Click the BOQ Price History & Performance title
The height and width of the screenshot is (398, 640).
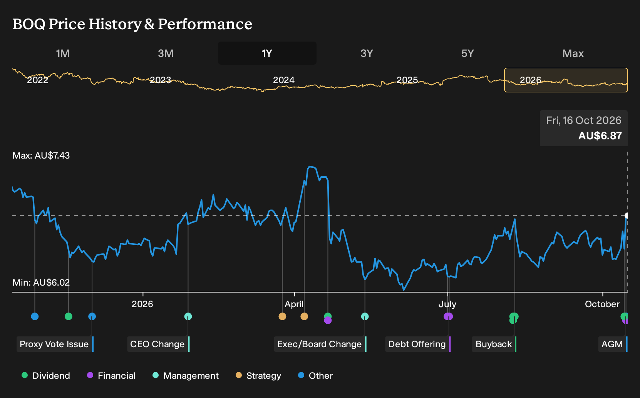(x=132, y=24)
